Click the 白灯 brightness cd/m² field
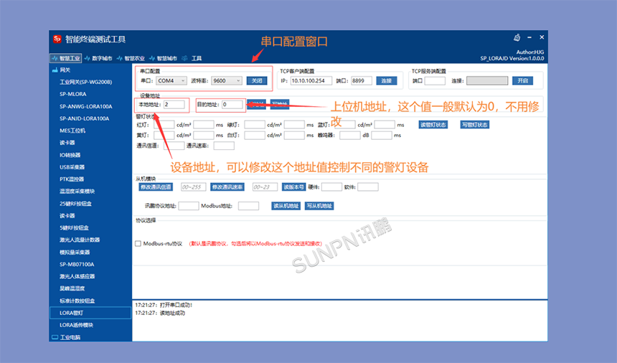Viewport: 617px width, 363px height. [255, 136]
